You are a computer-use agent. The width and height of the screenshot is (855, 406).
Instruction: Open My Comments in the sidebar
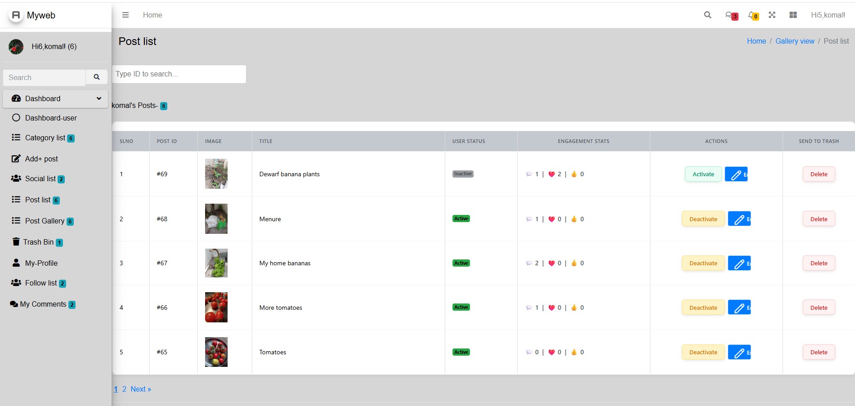point(43,304)
